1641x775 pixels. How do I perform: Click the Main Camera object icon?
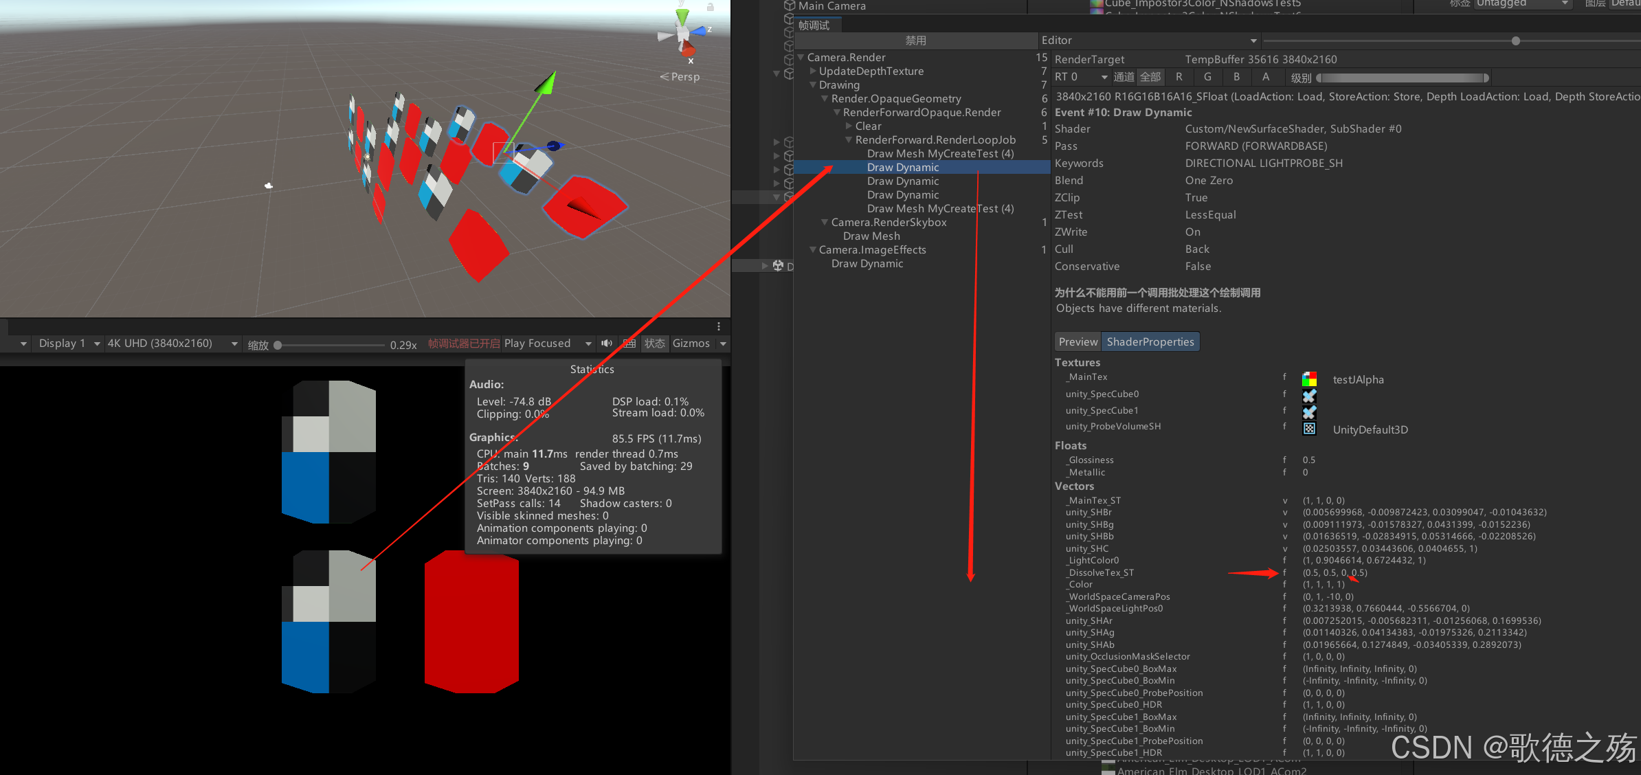(790, 5)
